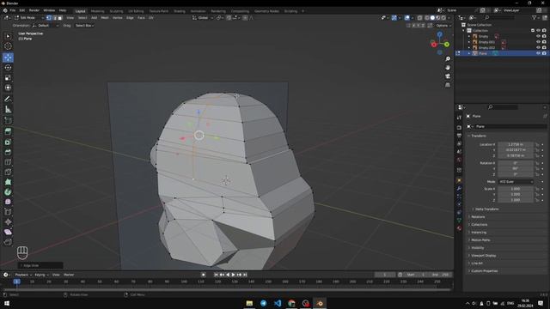550x309 pixels.
Task: Select the Rip Region tool
Action: (x=8, y=242)
